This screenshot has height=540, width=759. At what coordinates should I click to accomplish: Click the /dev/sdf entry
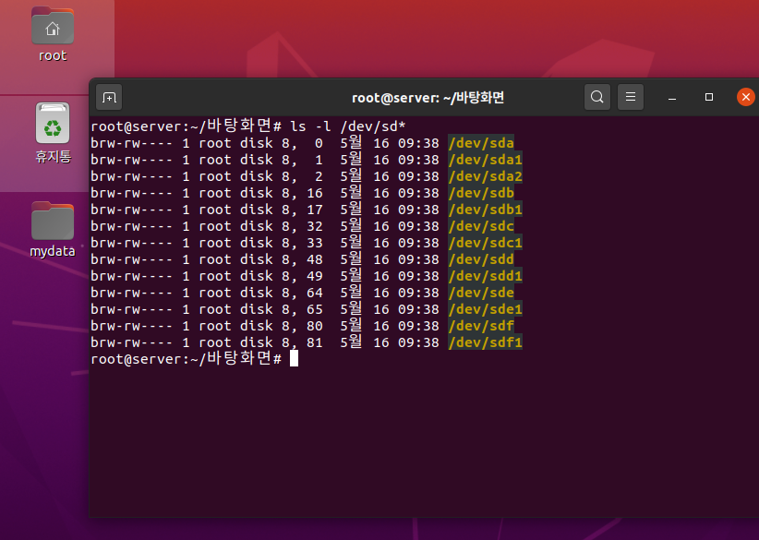click(x=481, y=326)
